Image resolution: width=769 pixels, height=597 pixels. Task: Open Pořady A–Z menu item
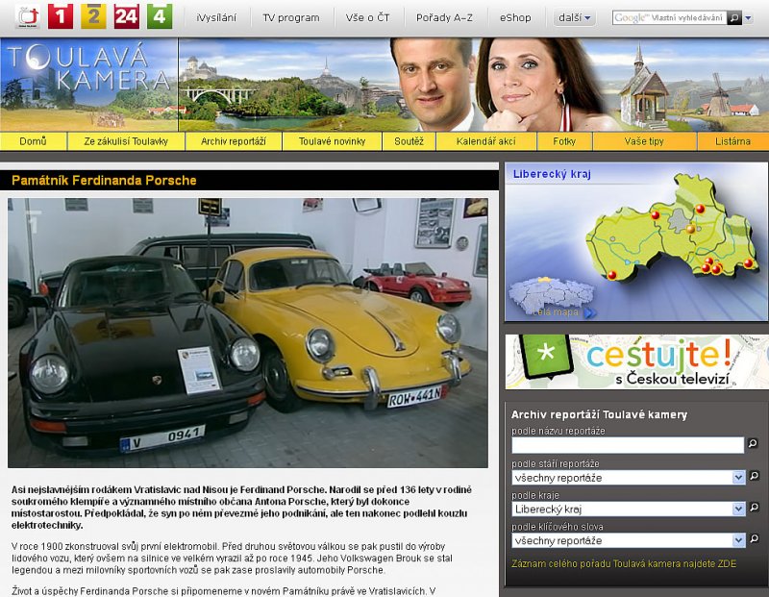click(x=444, y=17)
